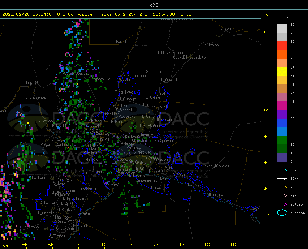The width and height of the screenshot is (308, 249).
Task: Click the 'Potrerillos' map label
Action: pyautogui.click(x=63, y=141)
